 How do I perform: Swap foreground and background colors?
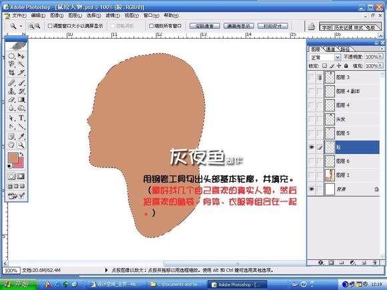click(22, 154)
